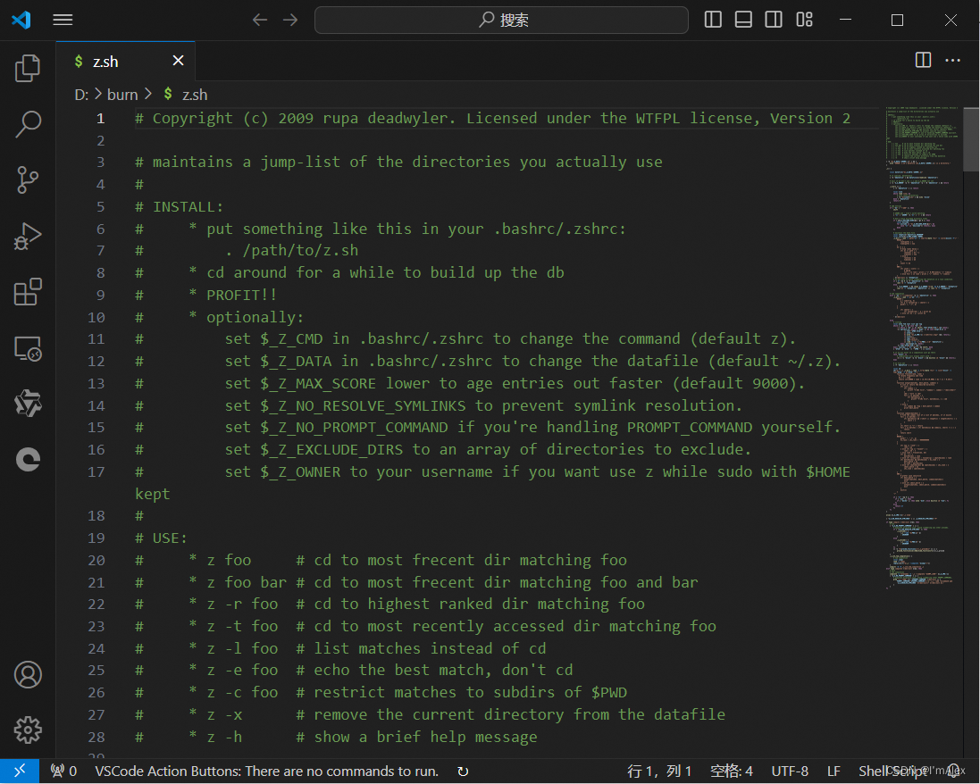Open the Remote Explorer view
Image resolution: width=980 pixels, height=784 pixels.
coord(28,348)
